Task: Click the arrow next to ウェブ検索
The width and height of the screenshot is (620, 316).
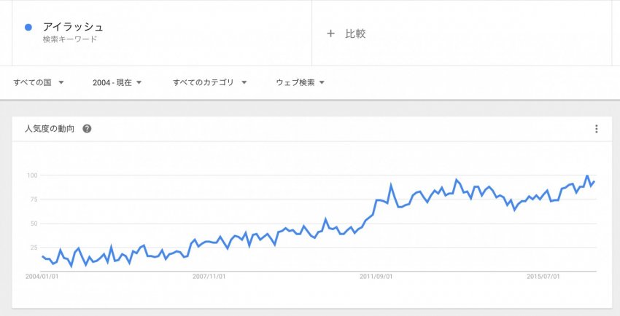Action: click(x=322, y=82)
